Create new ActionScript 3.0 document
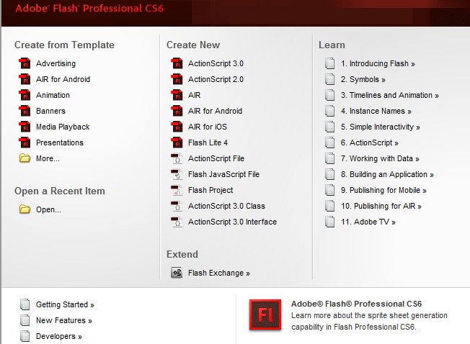 [x=216, y=63]
